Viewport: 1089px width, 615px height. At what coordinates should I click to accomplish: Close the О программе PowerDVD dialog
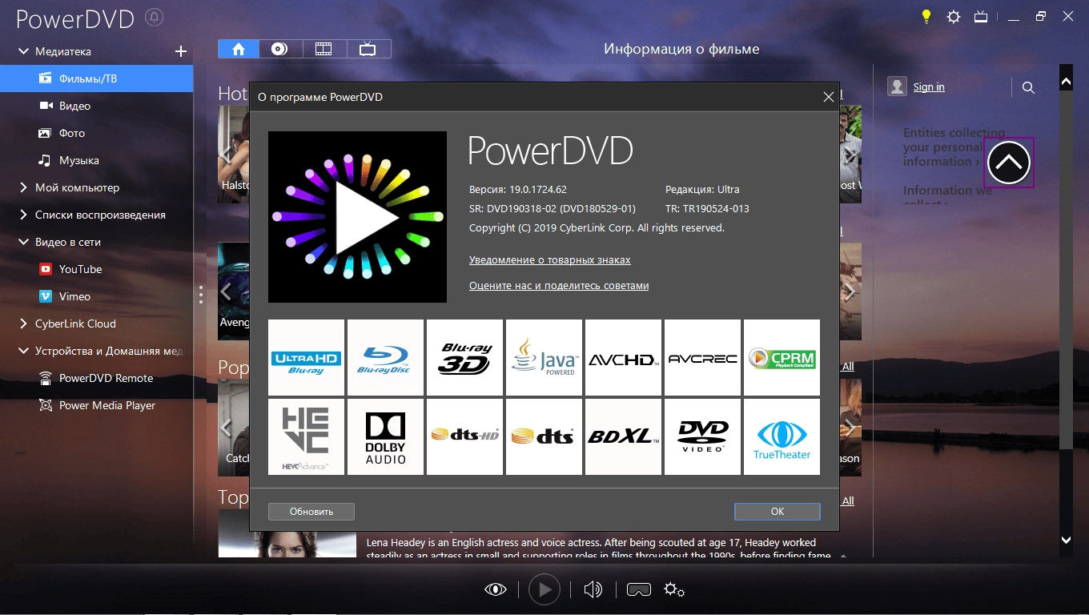pos(829,97)
